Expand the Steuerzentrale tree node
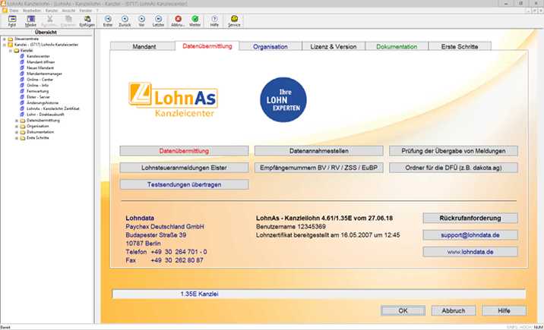This screenshot has width=544, height=330. coord(4,39)
